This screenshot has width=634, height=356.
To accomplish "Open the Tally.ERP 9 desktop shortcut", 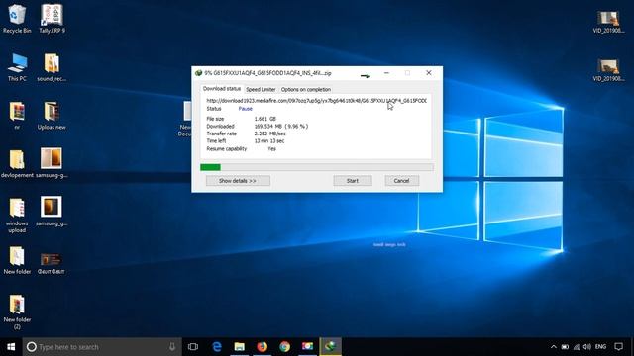I will (x=52, y=18).
